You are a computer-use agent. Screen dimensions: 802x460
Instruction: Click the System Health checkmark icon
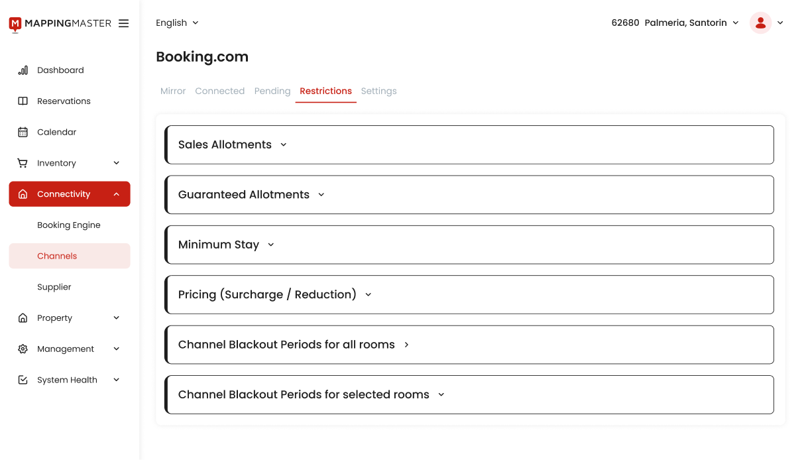[23, 380]
